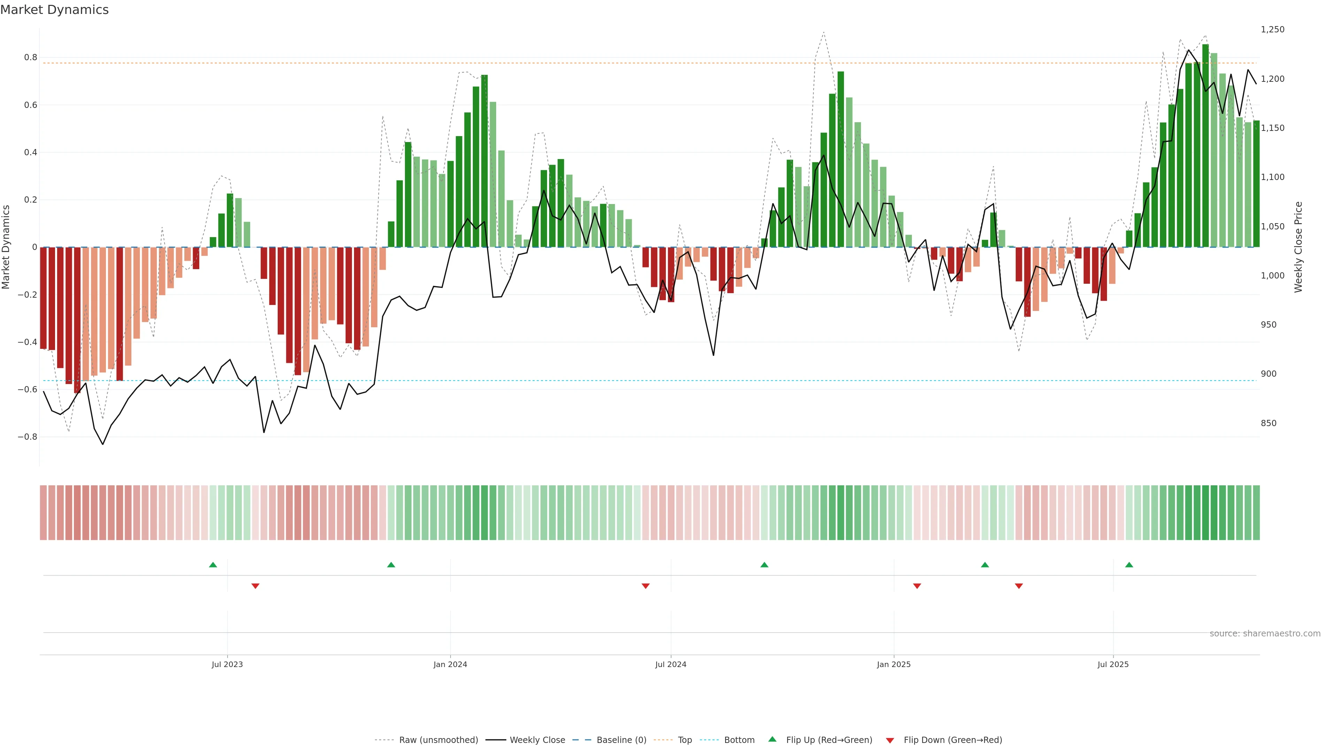Click the last red flip-down triangle marker
The image size is (1338, 752).
(1018, 586)
